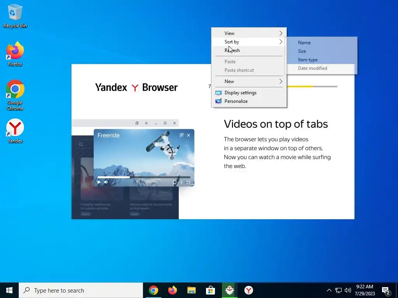The image size is (398, 298).
Task: Select the Yandex desktop shortcut
Action: [x=15, y=131]
